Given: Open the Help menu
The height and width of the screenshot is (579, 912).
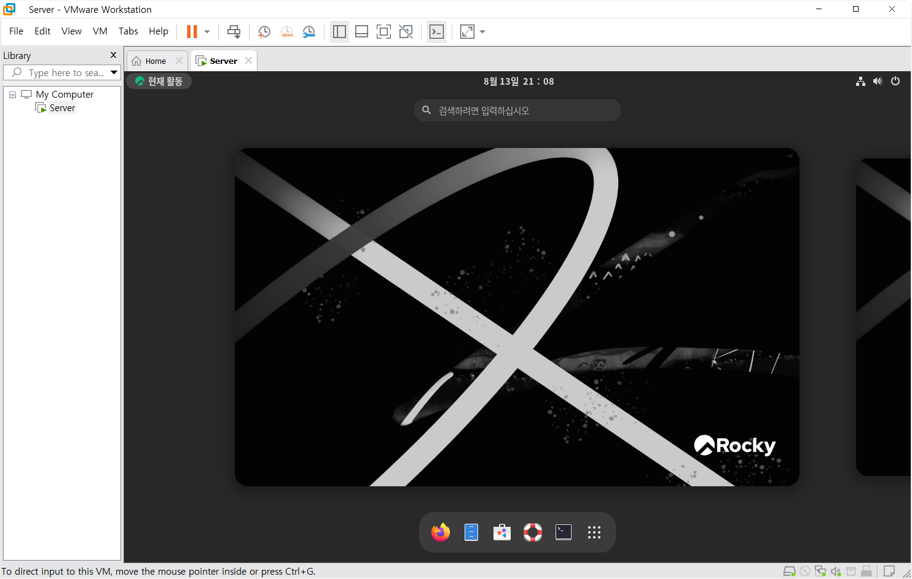Looking at the screenshot, I should tap(158, 31).
